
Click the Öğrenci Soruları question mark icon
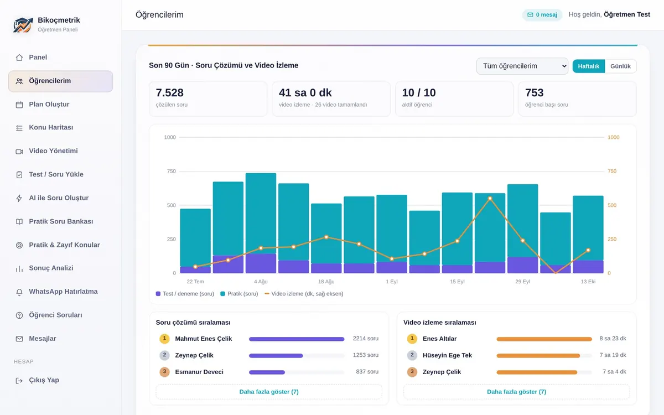point(19,315)
